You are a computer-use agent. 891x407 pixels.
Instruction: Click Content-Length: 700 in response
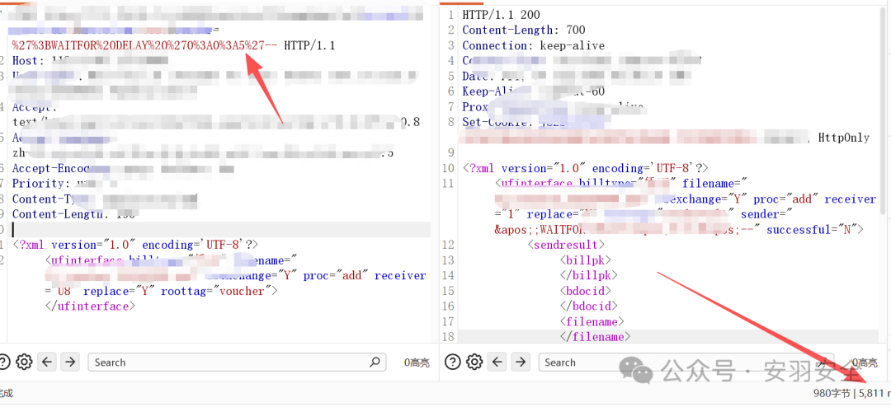[523, 30]
